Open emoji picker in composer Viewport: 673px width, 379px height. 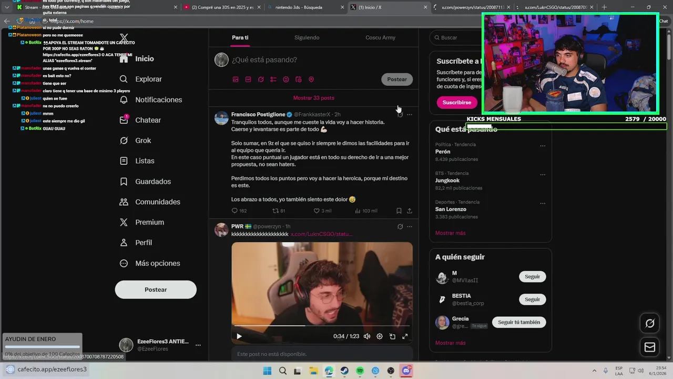click(286, 79)
